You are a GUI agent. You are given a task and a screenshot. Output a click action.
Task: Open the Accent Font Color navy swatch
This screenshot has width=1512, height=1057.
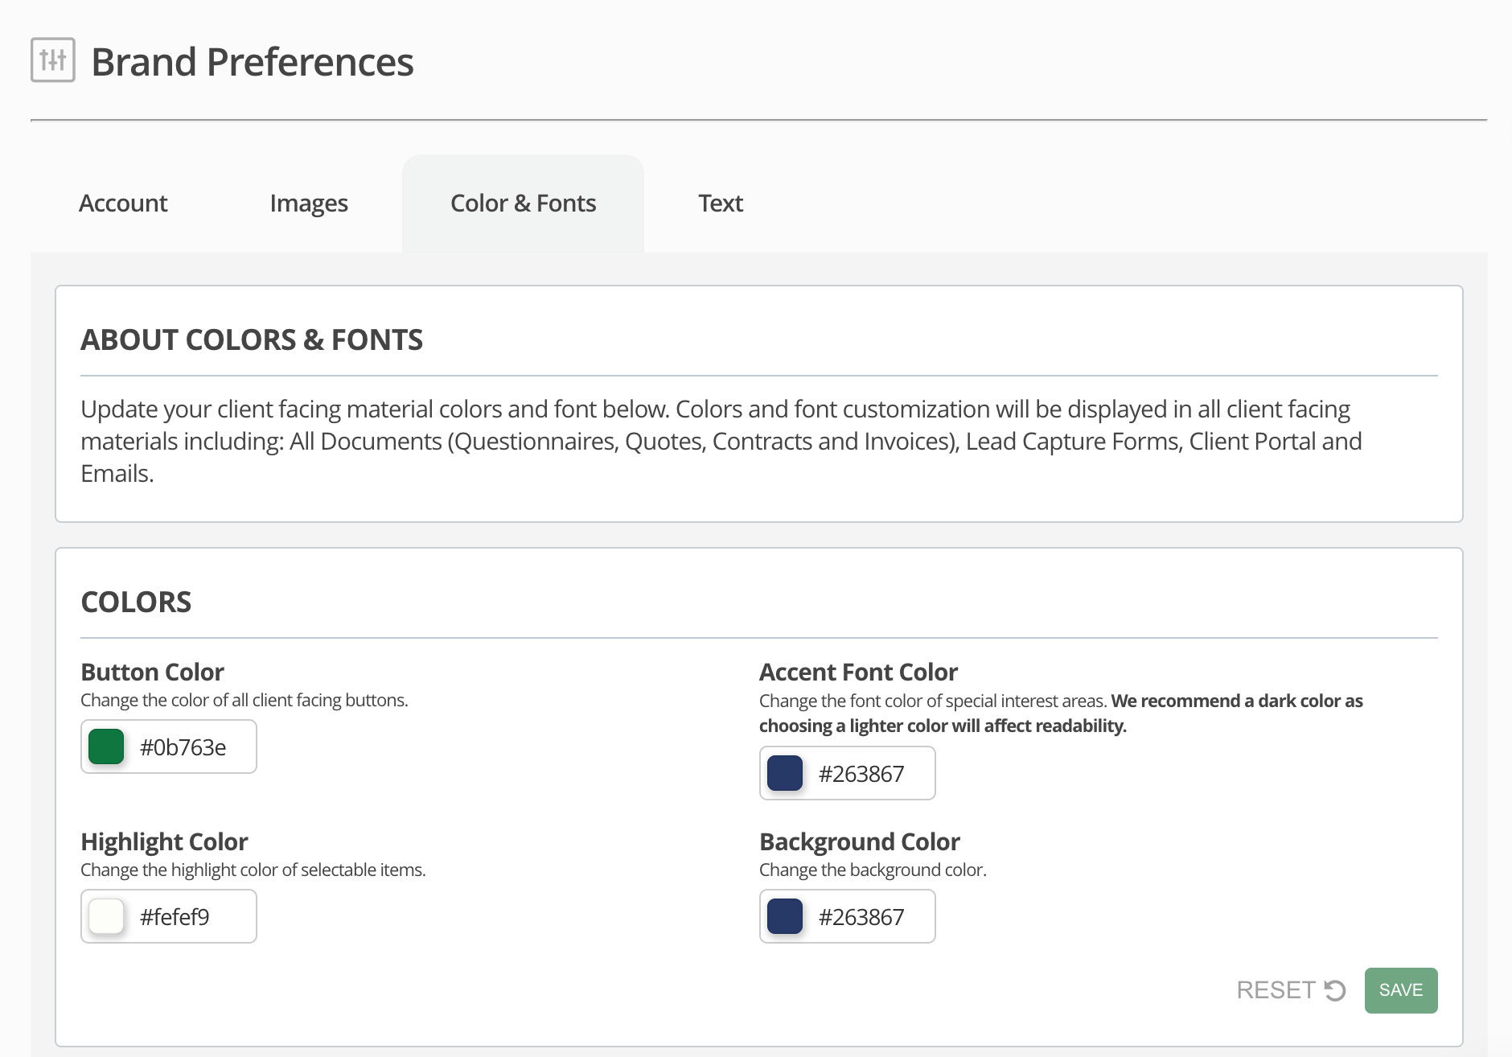tap(785, 773)
